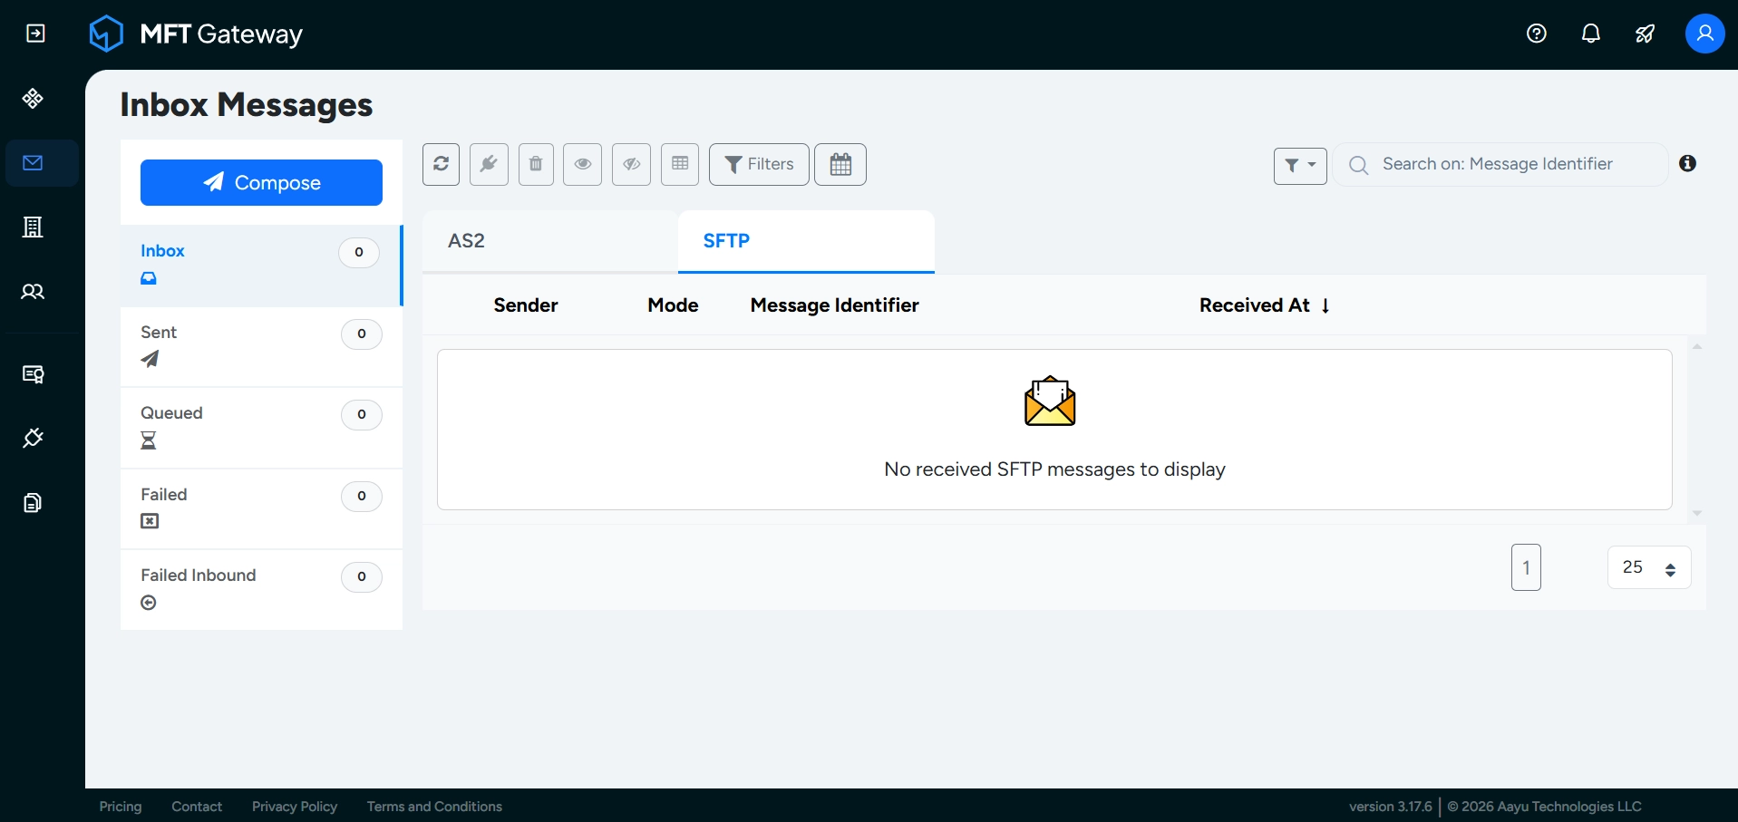
Task: Select the Queued folder
Action: [261, 427]
